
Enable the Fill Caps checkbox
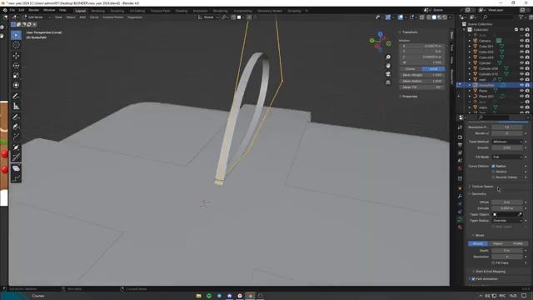(493, 263)
